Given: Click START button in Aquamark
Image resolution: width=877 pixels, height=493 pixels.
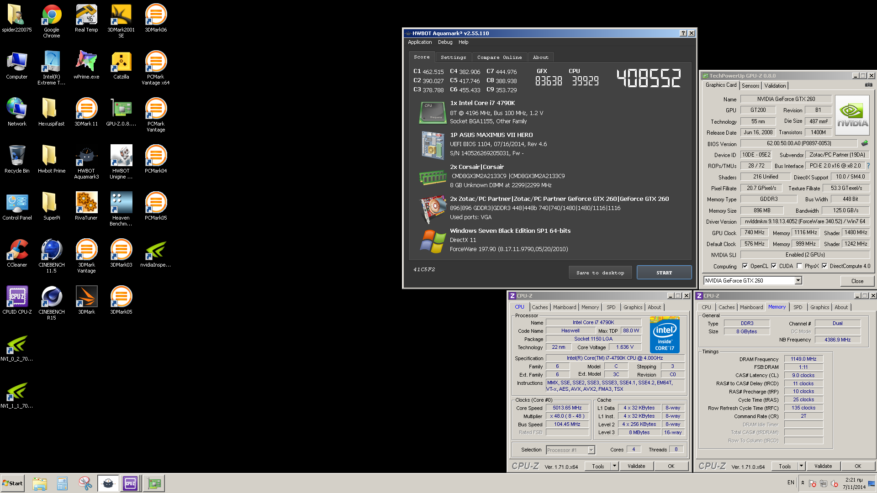Looking at the screenshot, I should pyautogui.click(x=664, y=273).
